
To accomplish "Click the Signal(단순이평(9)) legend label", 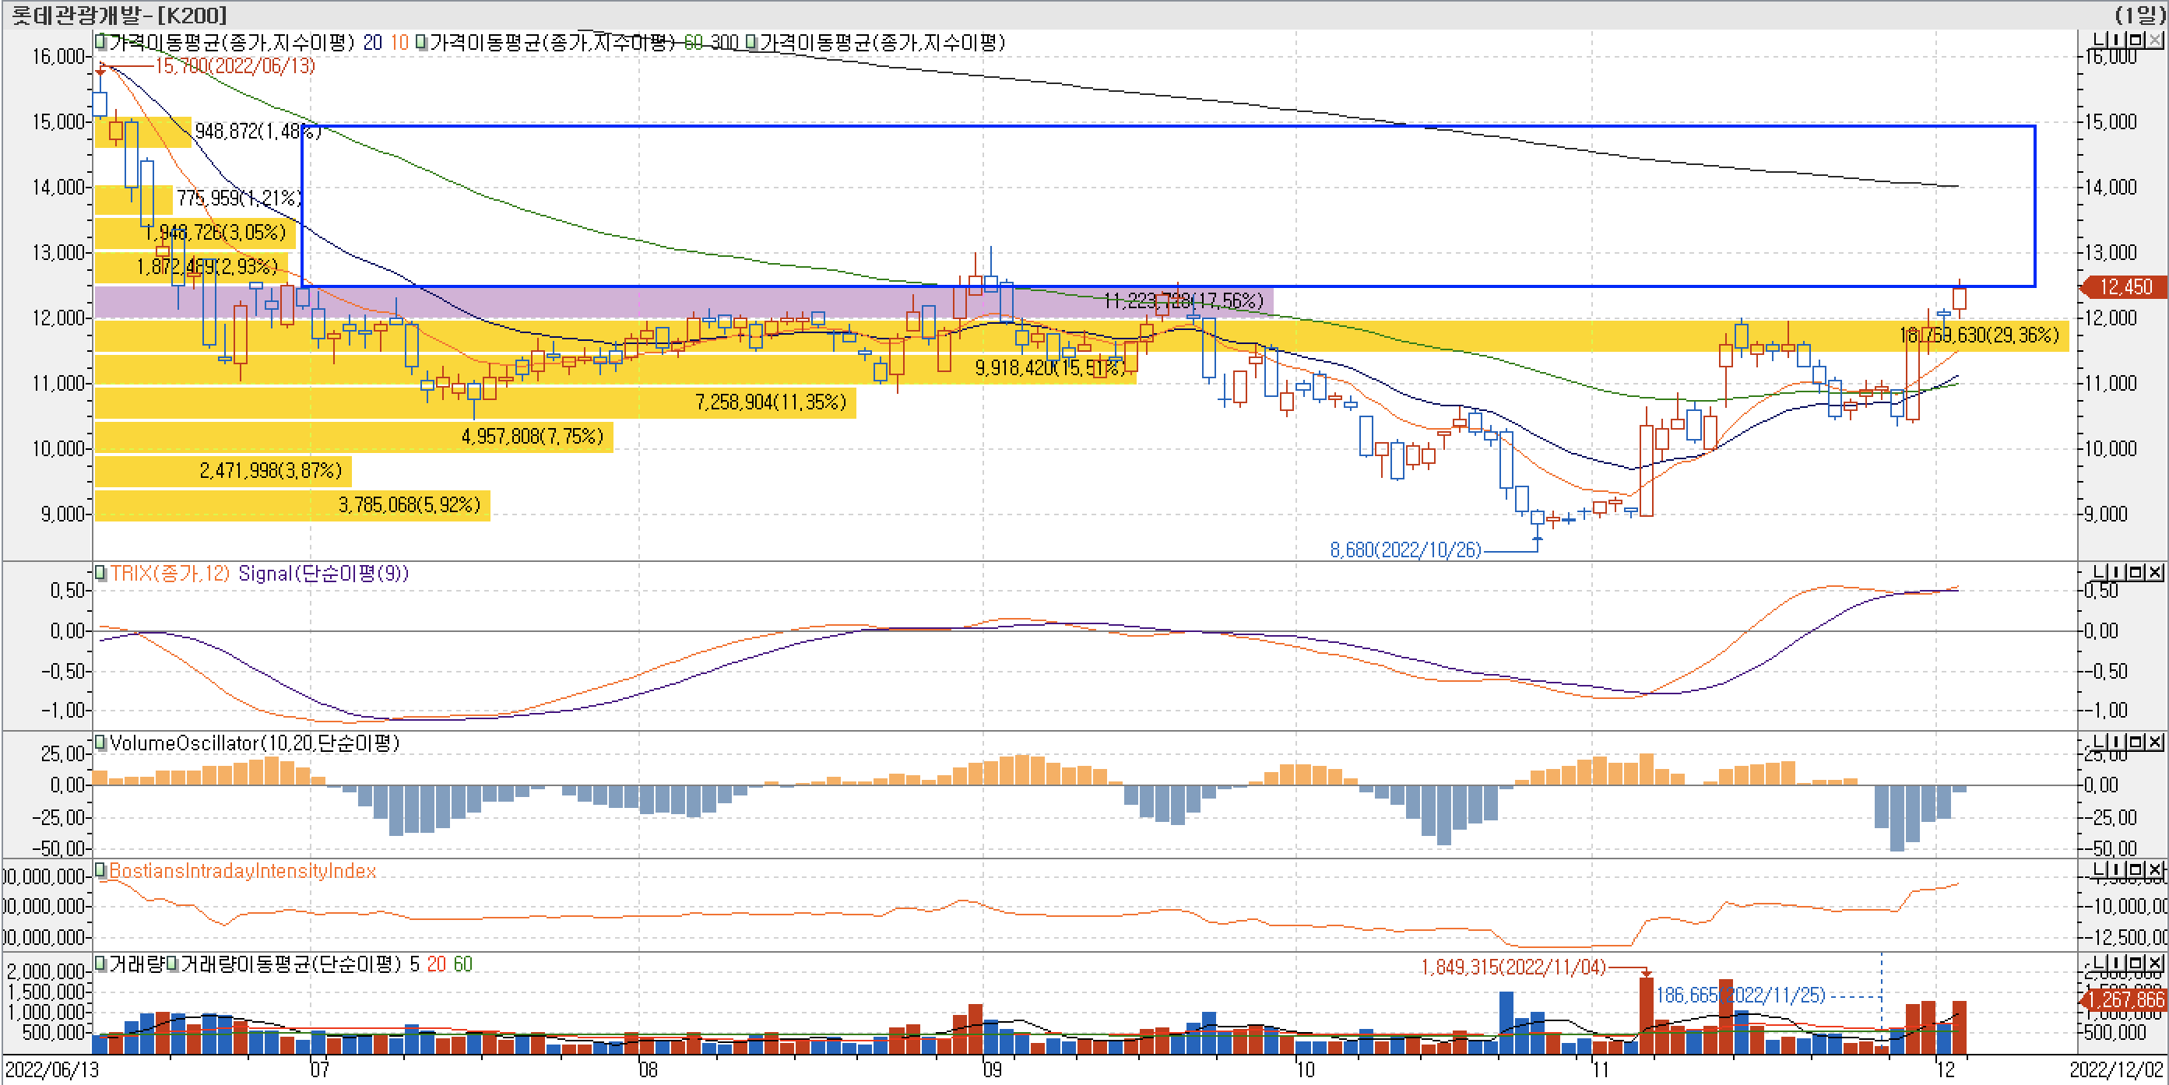I will coord(323,573).
